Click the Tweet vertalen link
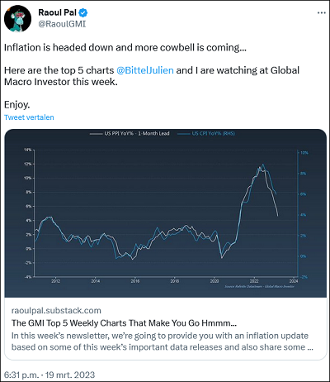Viewport: 330px width, 382px height. (x=29, y=117)
